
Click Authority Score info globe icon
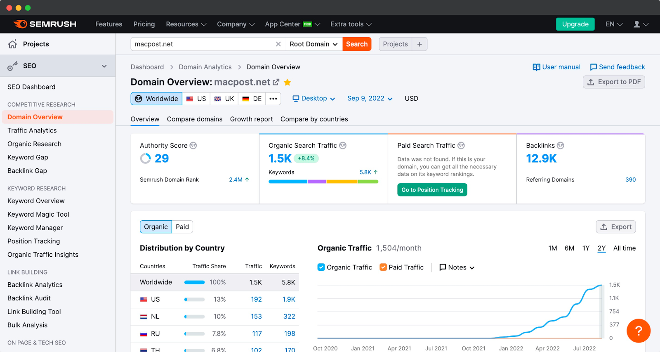(x=193, y=145)
